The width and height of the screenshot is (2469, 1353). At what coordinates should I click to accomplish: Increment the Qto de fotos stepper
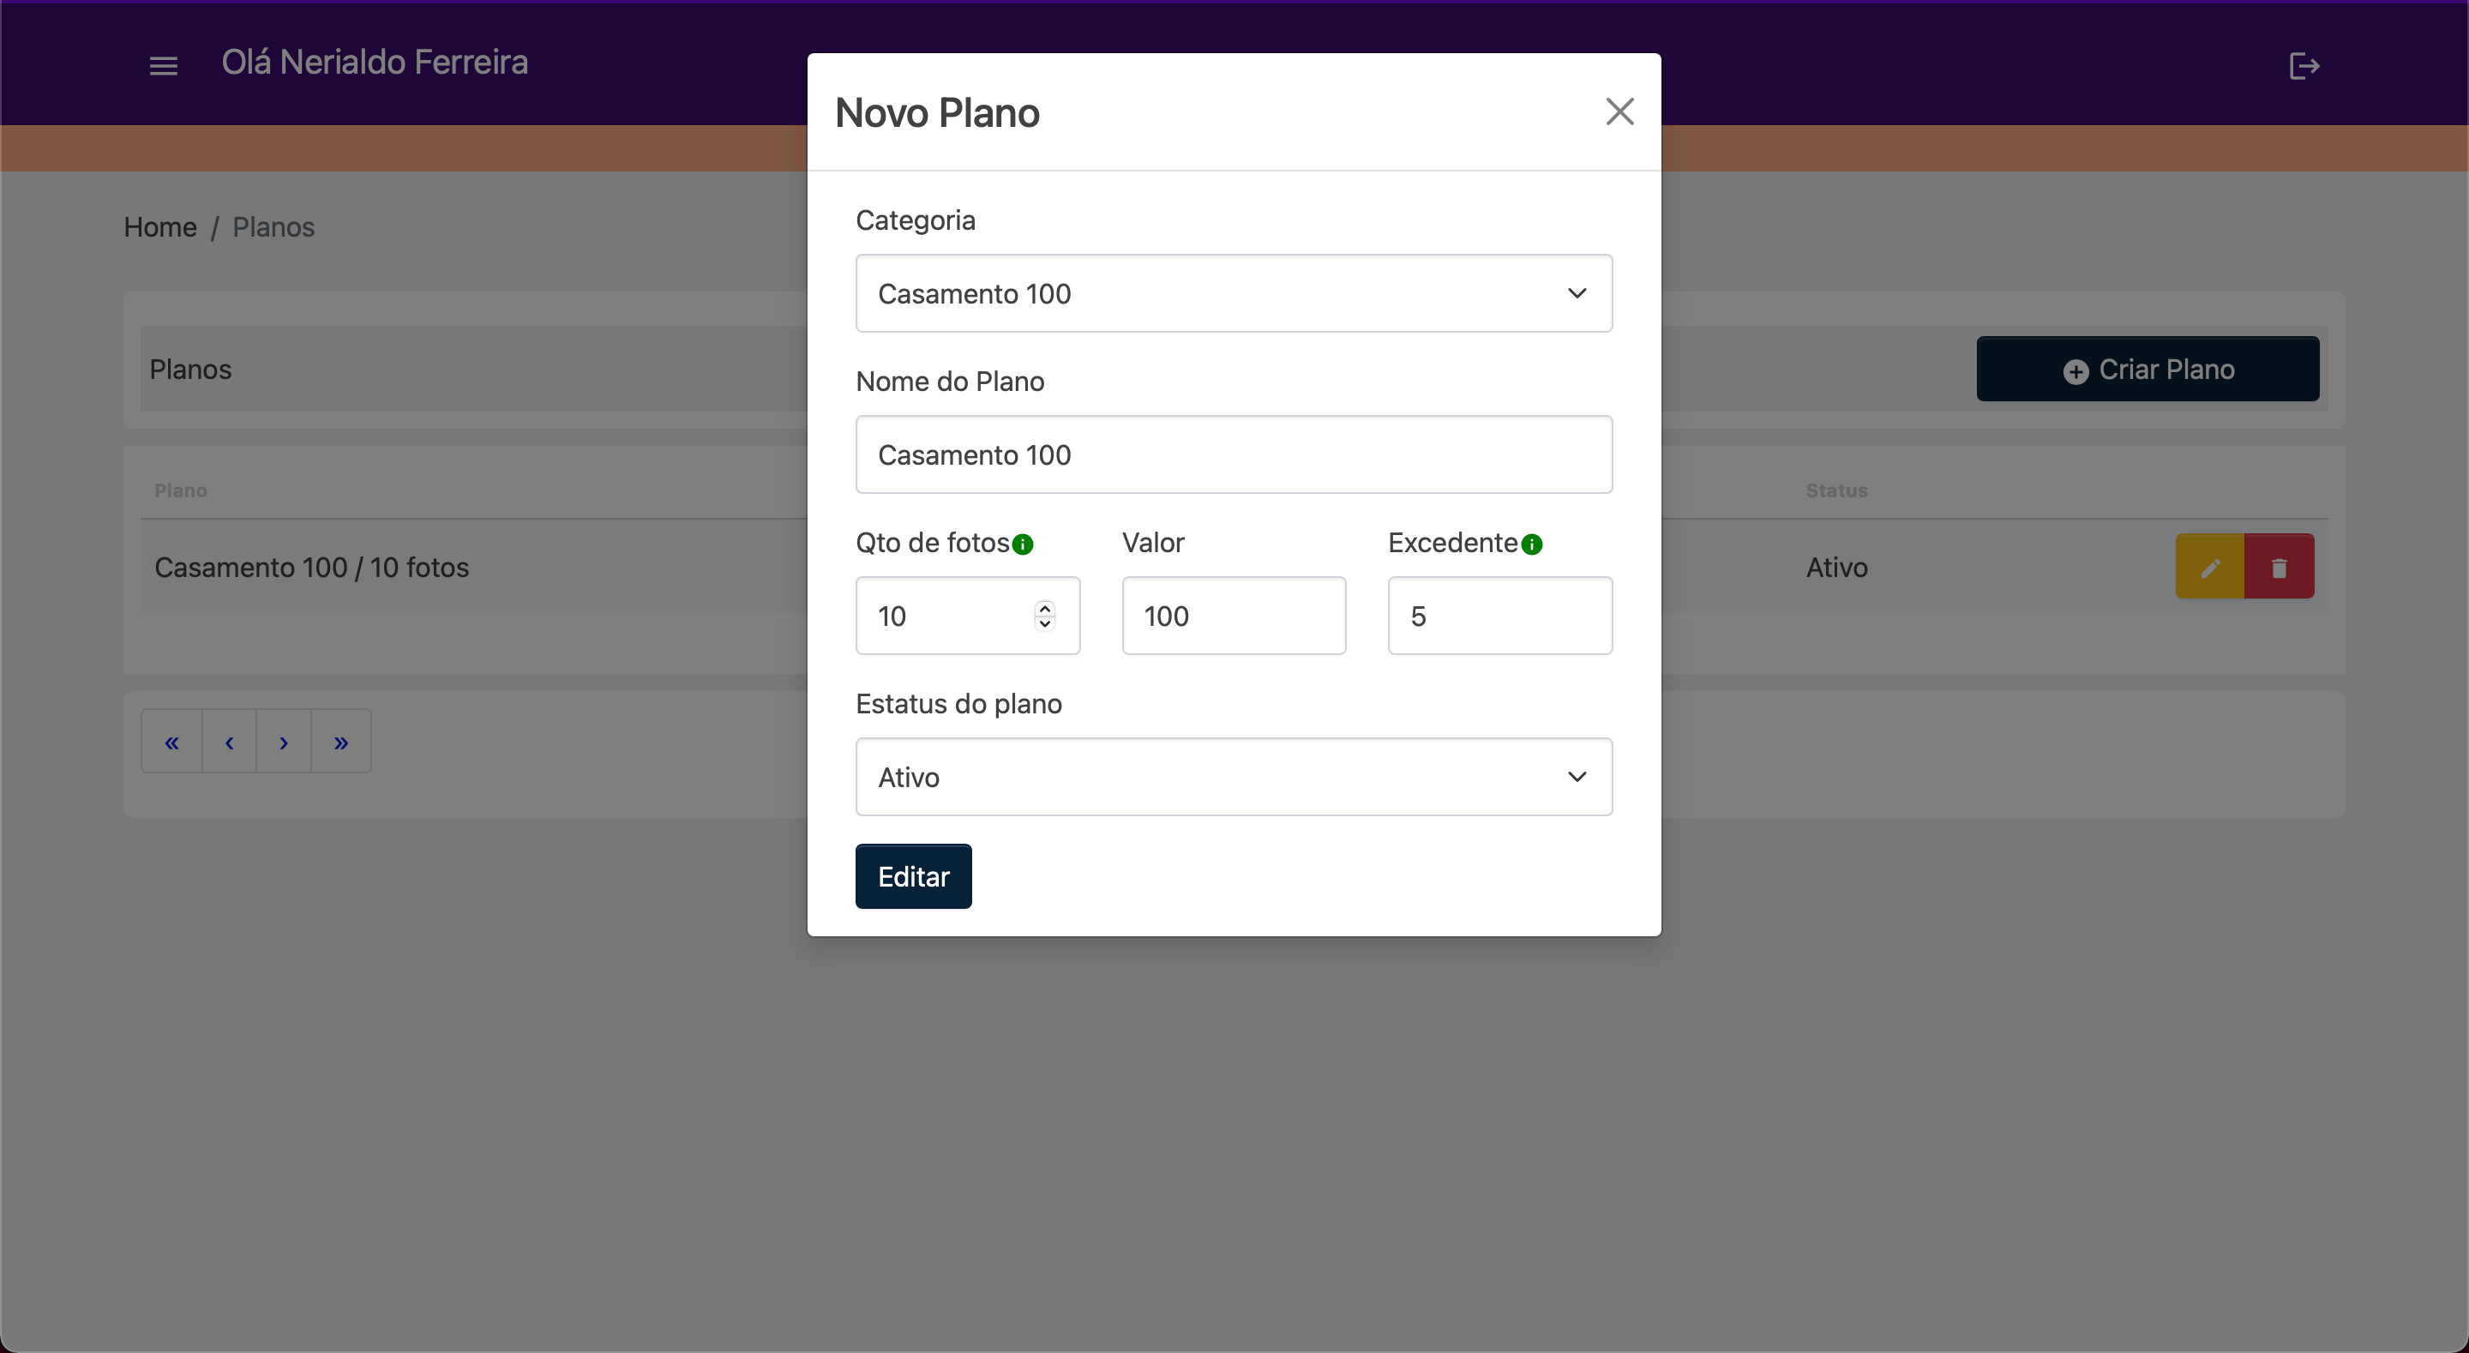tap(1045, 607)
